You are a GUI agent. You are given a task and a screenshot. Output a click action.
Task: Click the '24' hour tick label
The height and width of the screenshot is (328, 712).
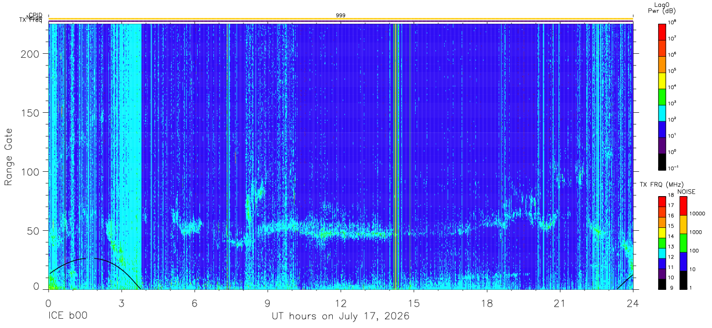[x=633, y=303]
